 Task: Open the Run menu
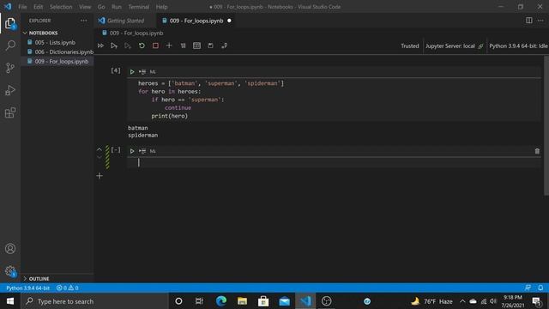(117, 7)
